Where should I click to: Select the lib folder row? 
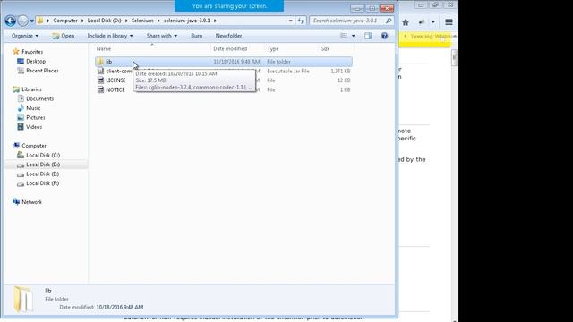tap(224, 62)
